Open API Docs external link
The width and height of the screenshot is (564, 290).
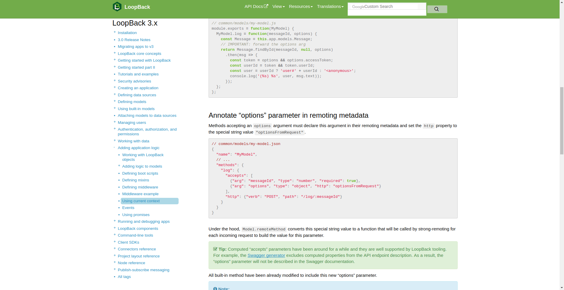256,6
